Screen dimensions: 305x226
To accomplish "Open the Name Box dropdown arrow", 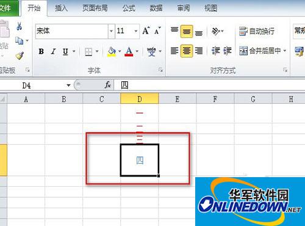I will tap(68, 86).
